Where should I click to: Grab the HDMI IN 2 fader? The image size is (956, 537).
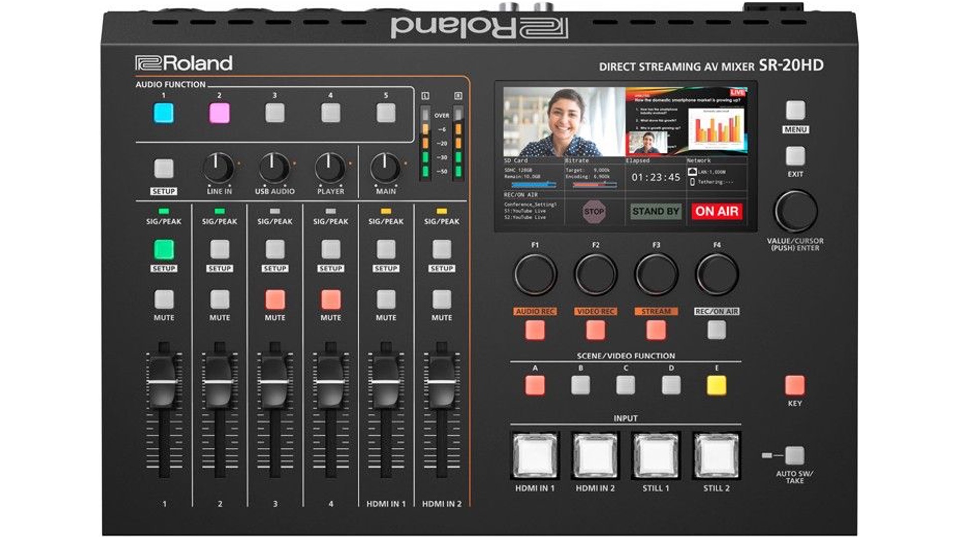pos(442,382)
